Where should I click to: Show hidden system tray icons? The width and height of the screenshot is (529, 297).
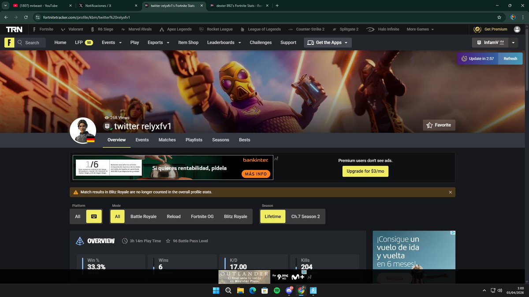point(484,290)
